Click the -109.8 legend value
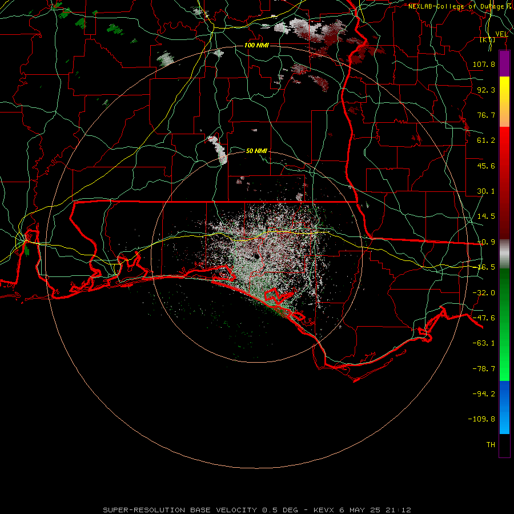The width and height of the screenshot is (514, 514). point(481,419)
